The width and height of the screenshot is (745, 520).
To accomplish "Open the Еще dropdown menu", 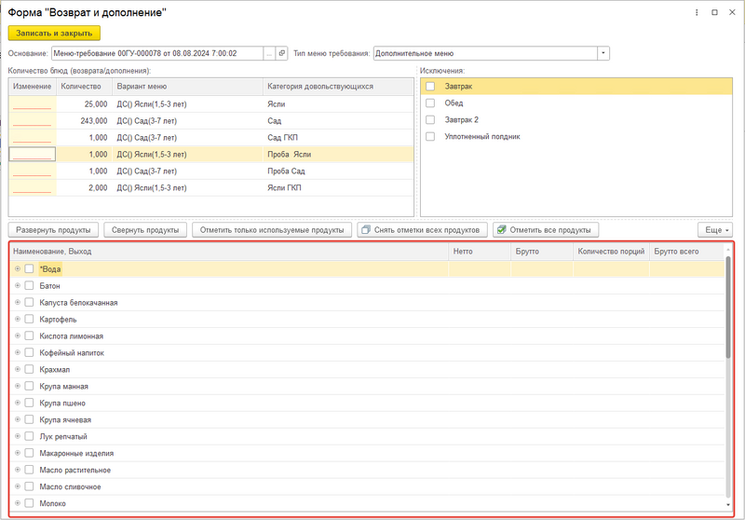I will tap(714, 229).
